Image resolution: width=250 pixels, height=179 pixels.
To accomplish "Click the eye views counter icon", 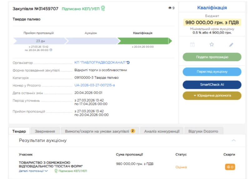I will pyautogui.click(x=170, y=8).
